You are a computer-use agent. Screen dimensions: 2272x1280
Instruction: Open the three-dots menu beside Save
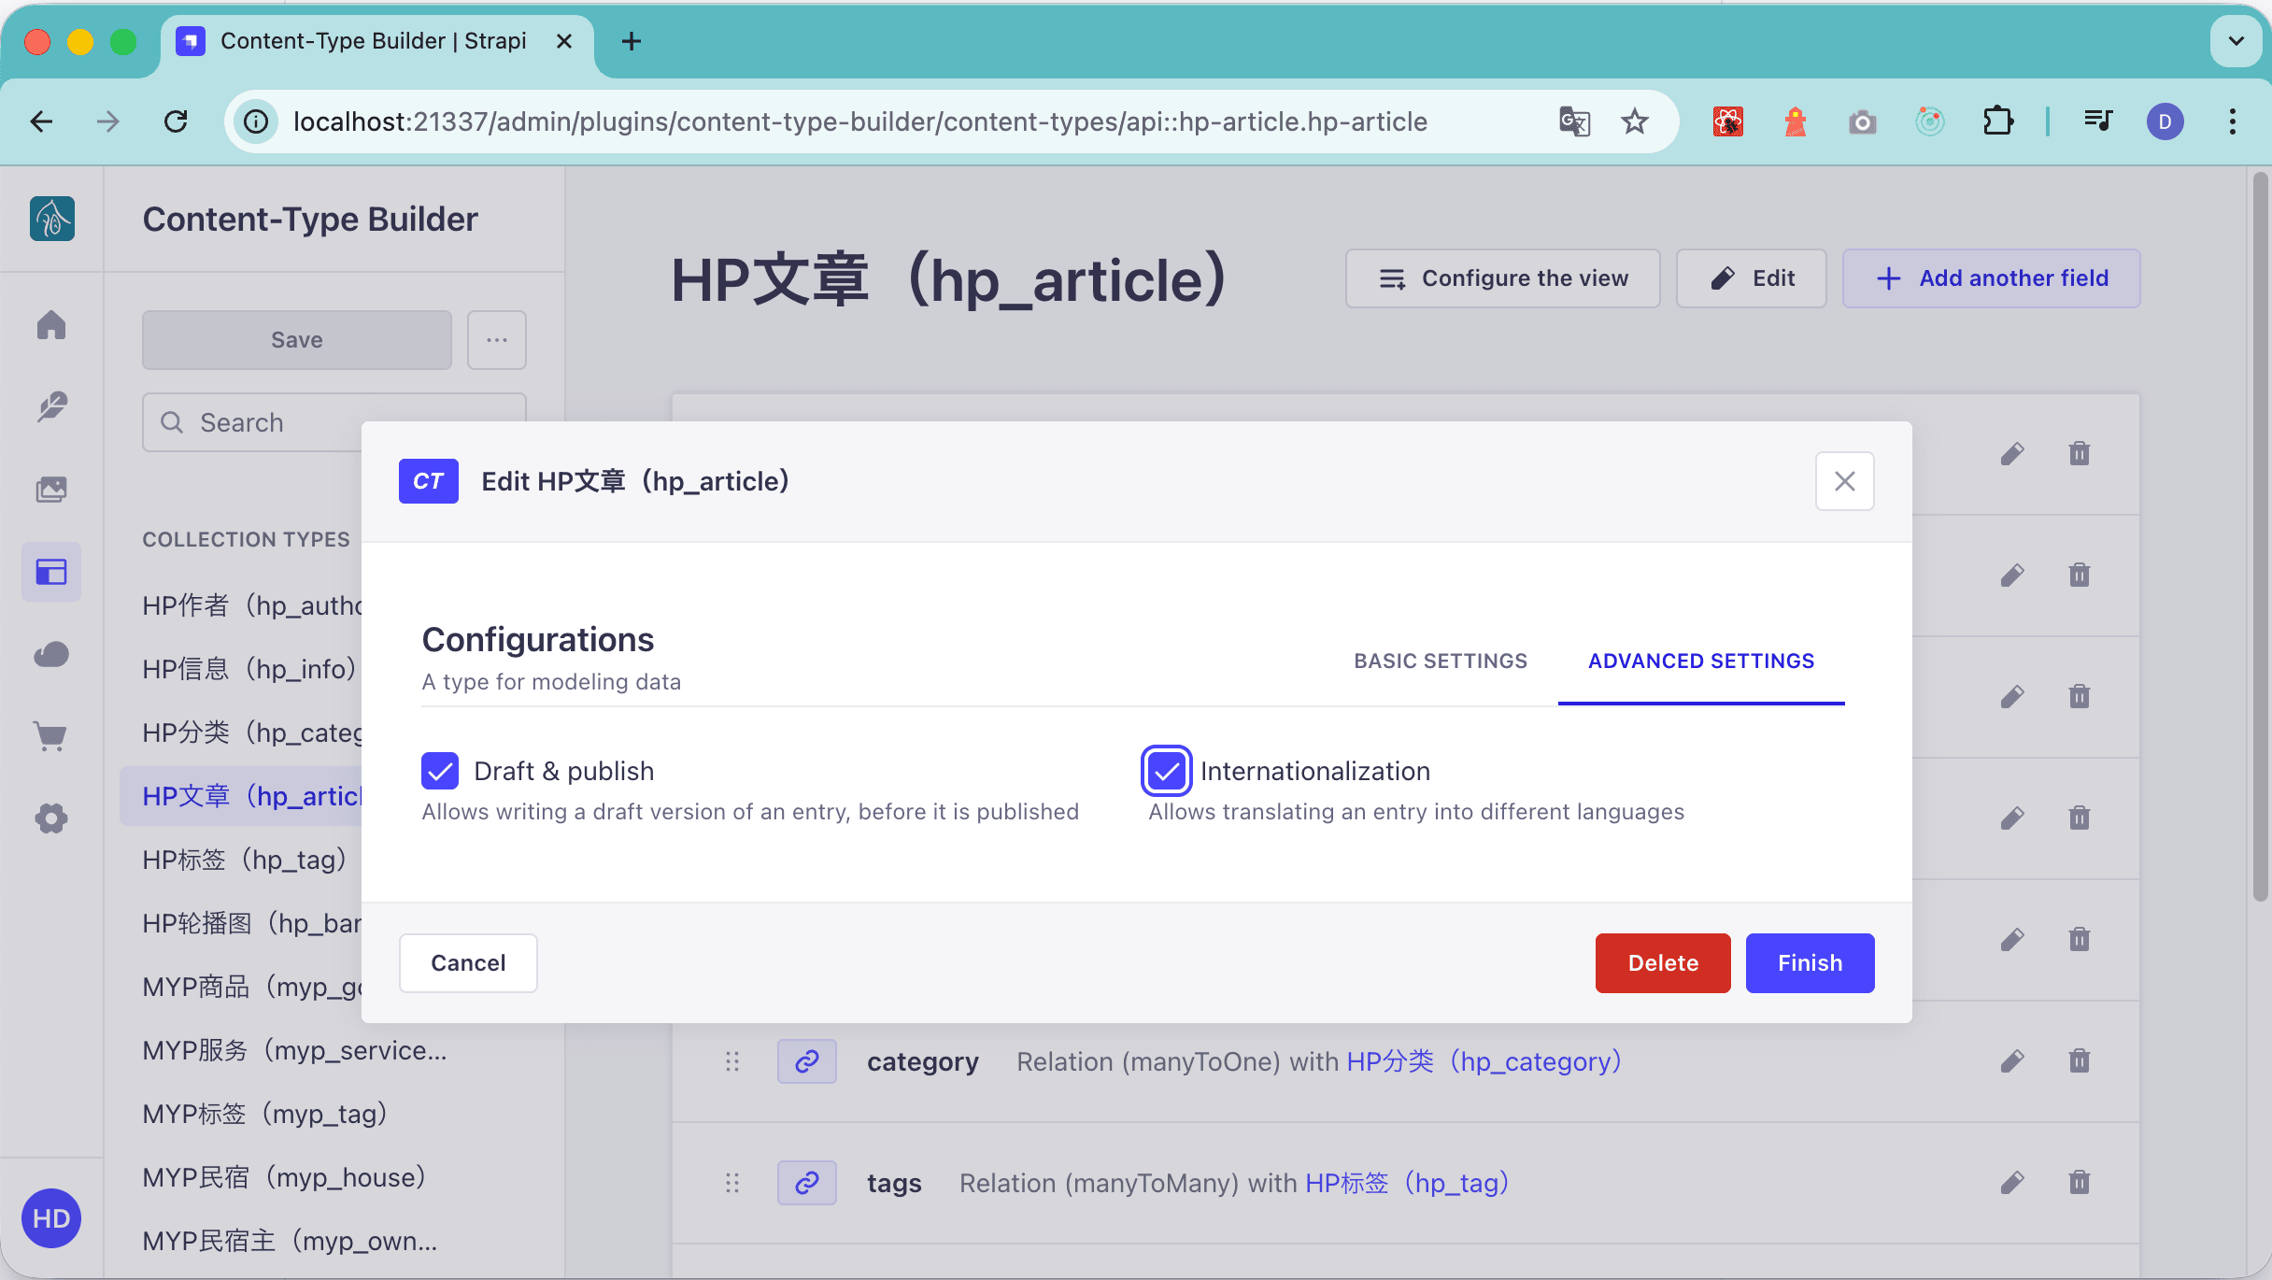[x=497, y=340]
